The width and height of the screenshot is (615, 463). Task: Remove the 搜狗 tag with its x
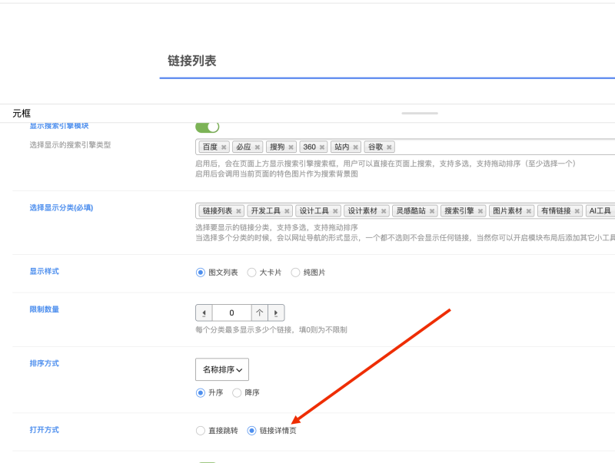click(x=291, y=147)
